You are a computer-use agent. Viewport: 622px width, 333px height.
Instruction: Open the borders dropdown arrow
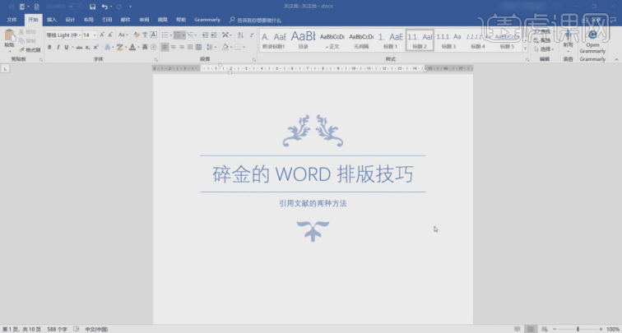244,47
